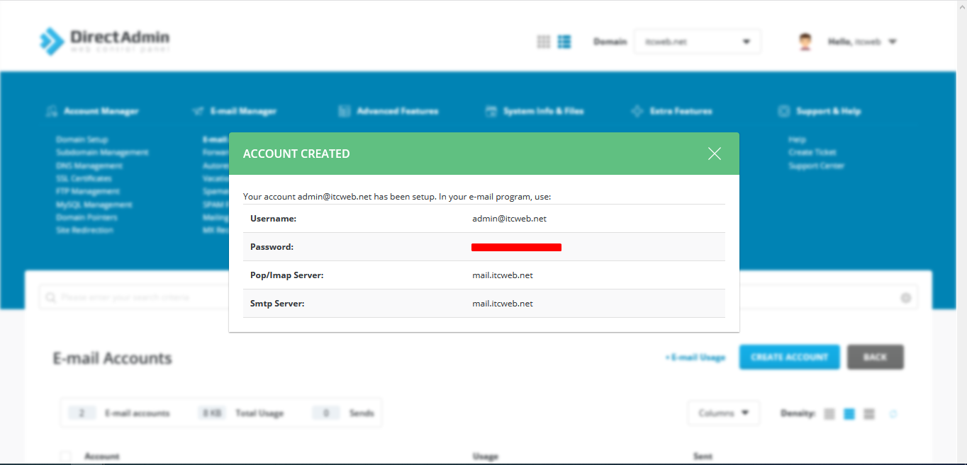Screen dimensions: 967x465
Task: Open Support & Help via its icon
Action: tap(784, 110)
